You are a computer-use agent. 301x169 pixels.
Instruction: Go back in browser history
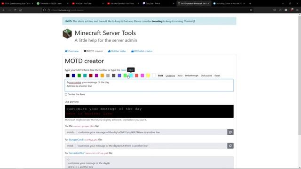[x=4, y=10]
